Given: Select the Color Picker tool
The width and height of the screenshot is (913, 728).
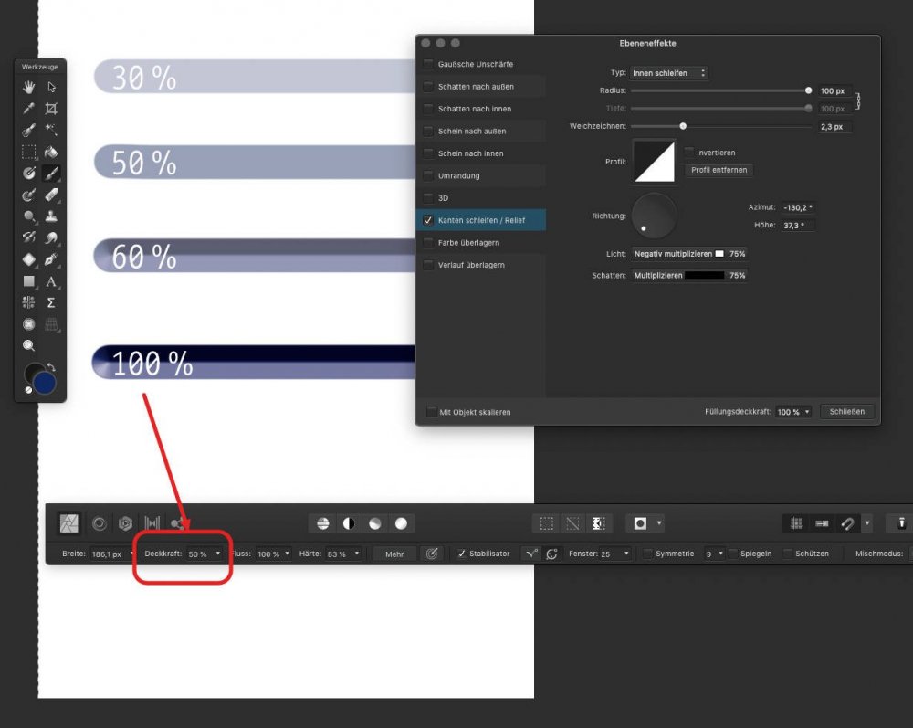Looking at the screenshot, I should (29, 108).
